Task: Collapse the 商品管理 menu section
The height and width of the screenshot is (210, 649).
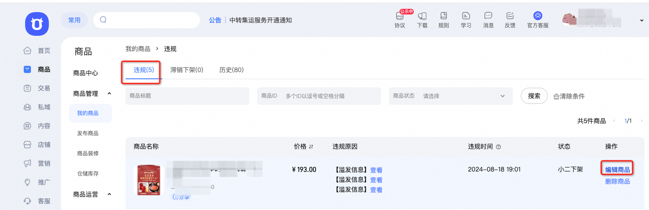Action: 109,94
